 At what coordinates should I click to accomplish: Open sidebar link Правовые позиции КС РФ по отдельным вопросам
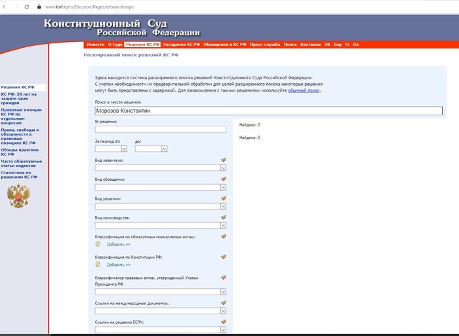(21, 117)
